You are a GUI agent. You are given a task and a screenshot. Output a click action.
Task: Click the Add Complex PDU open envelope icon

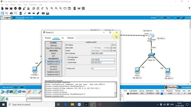coord(47,13)
